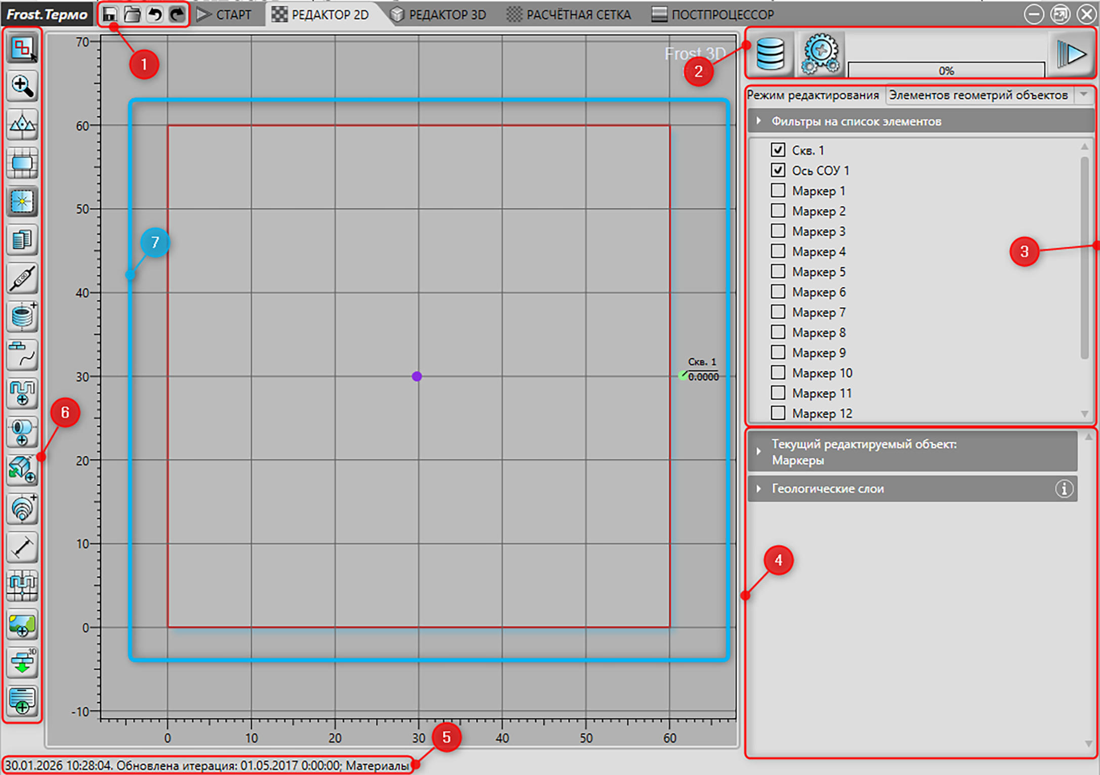This screenshot has width=1100, height=775.
Task: Click the info button on Геологические слои
Action: click(1064, 489)
